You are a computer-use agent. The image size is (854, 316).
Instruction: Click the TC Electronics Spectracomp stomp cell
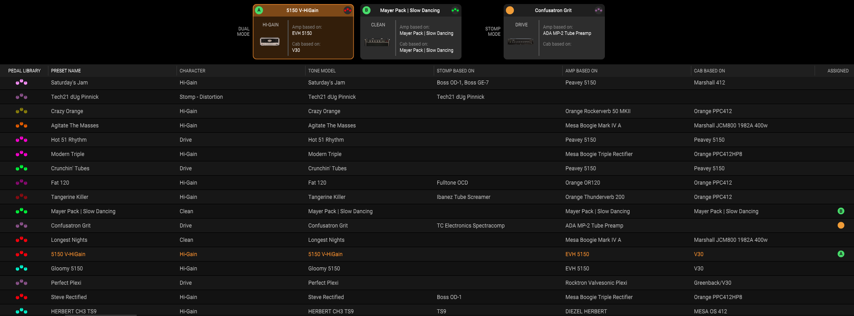[x=471, y=226]
